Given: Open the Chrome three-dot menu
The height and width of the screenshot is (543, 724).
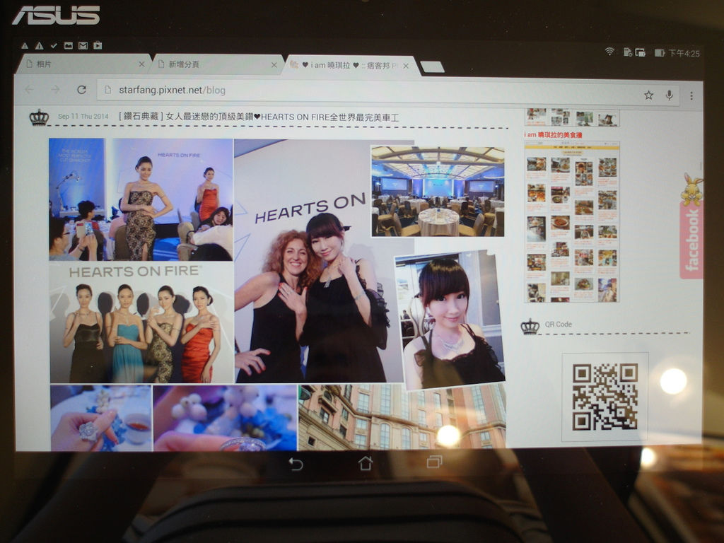Looking at the screenshot, I should coord(691,95).
